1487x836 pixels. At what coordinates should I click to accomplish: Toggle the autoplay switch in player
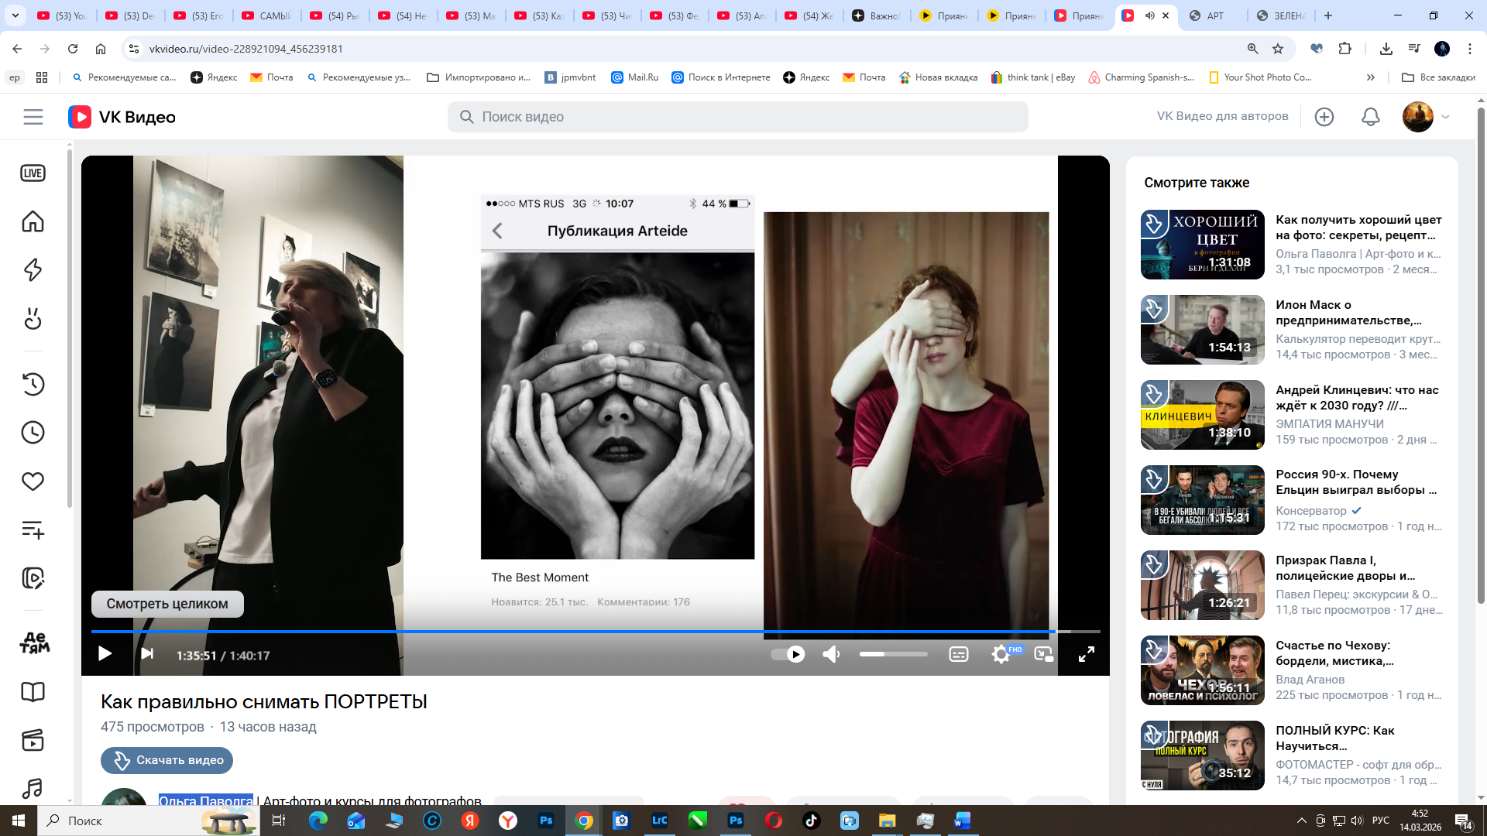(x=788, y=655)
